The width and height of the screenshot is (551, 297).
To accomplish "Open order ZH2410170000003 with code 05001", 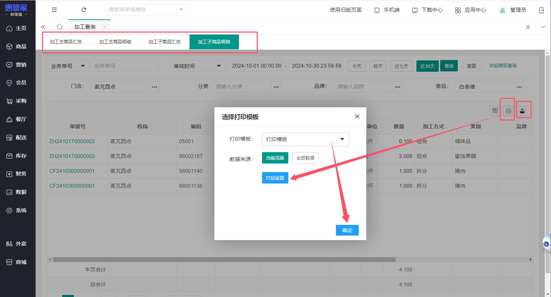I will pyautogui.click(x=72, y=141).
